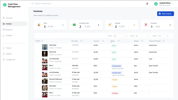Click Sofia Patel's photo thumbnail

pyautogui.click(x=45, y=88)
